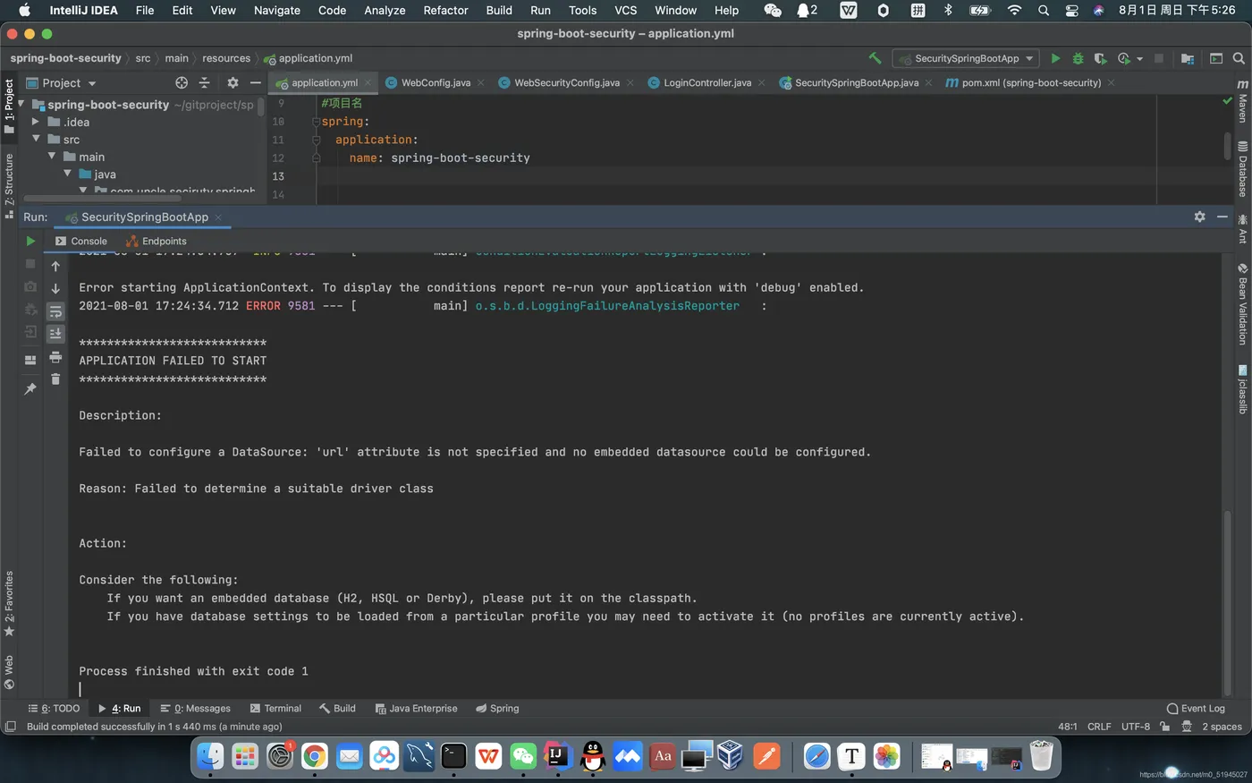The height and width of the screenshot is (783, 1252).
Task: Open the Messages tool window
Action: pyautogui.click(x=195, y=708)
